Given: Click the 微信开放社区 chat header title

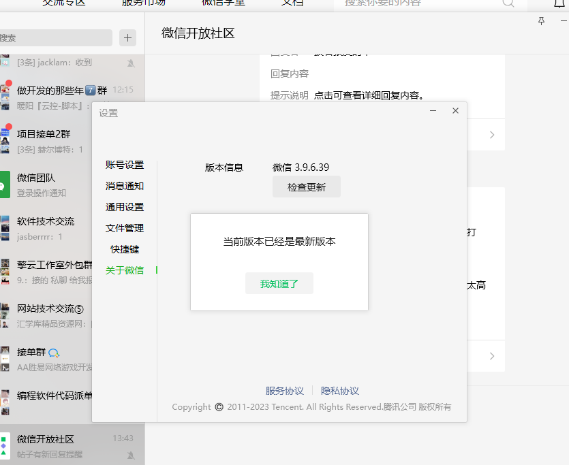Looking at the screenshot, I should tap(198, 33).
